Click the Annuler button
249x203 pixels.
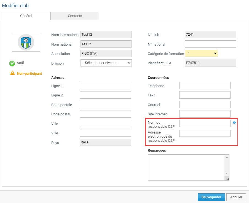[236, 197]
